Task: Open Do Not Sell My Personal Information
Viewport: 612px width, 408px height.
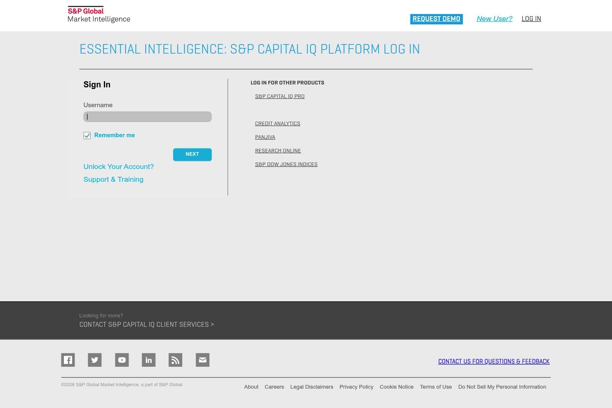Action: tap(502, 387)
